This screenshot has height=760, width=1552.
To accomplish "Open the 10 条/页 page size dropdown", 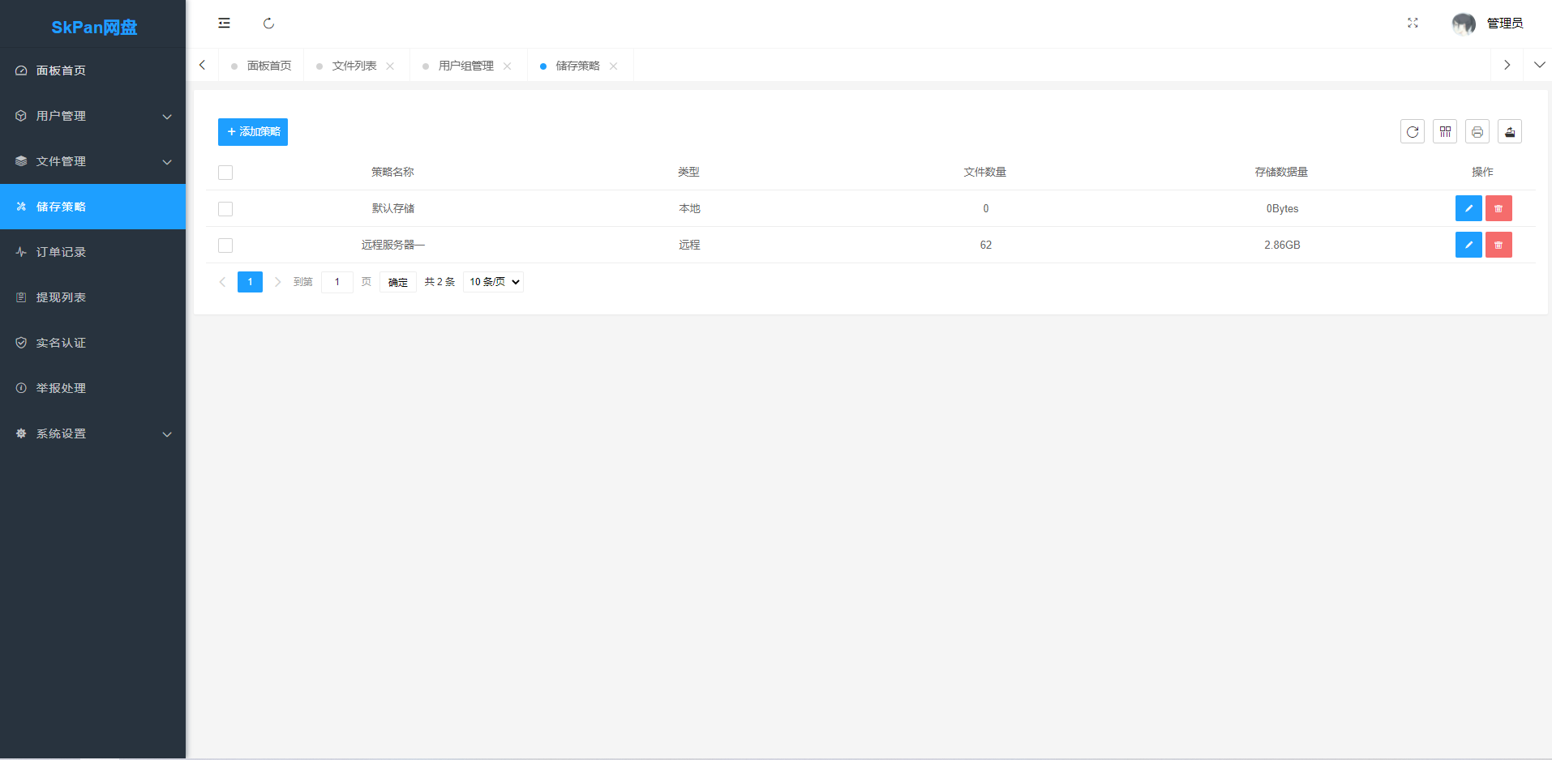I will tap(493, 282).
